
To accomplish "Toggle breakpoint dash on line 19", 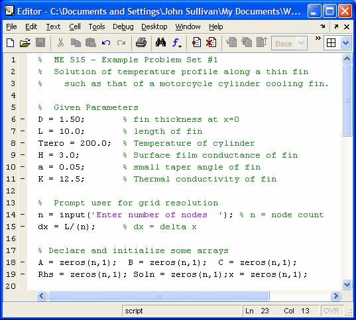I will 23,274.
